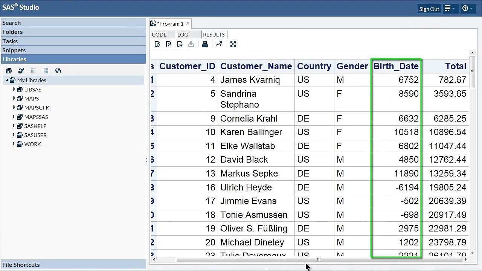This screenshot has height=271, width=482.
Task: Select the RESULTS tab
Action: click(214, 35)
